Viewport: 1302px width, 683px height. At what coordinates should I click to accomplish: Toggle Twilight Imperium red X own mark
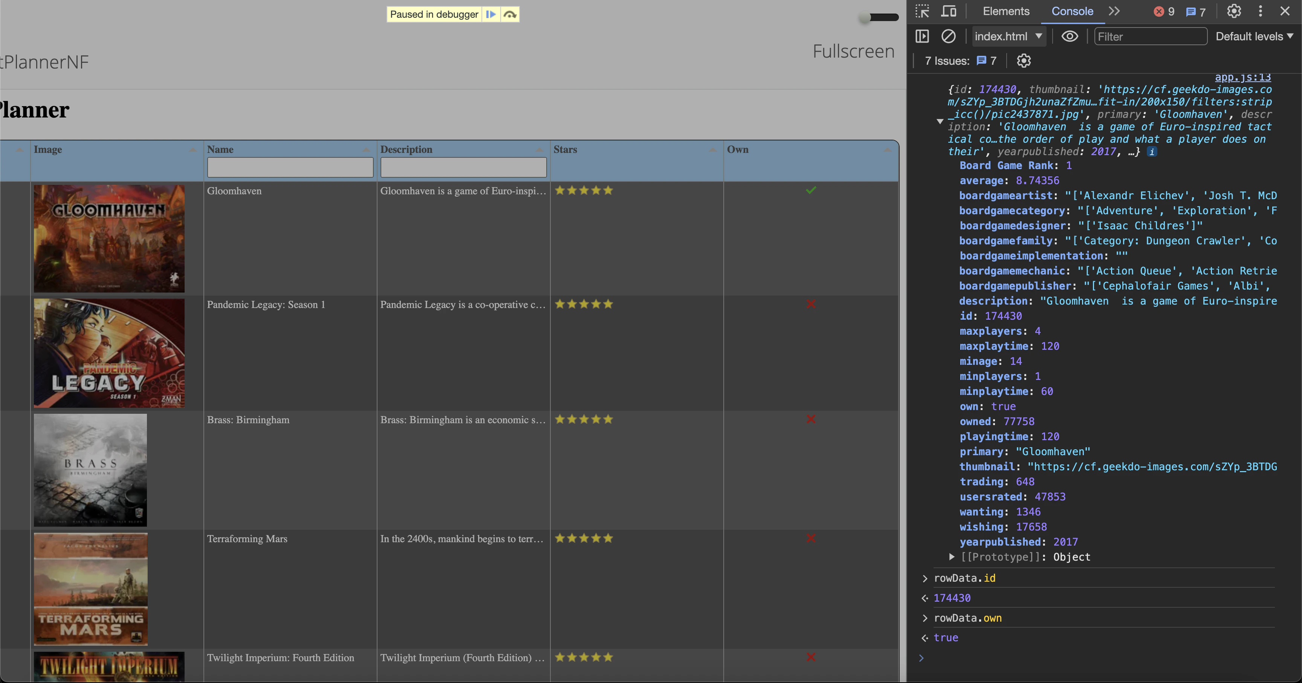pos(811,657)
